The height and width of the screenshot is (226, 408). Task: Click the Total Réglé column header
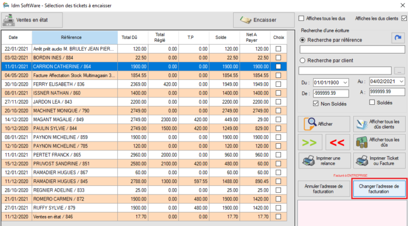[x=163, y=37]
